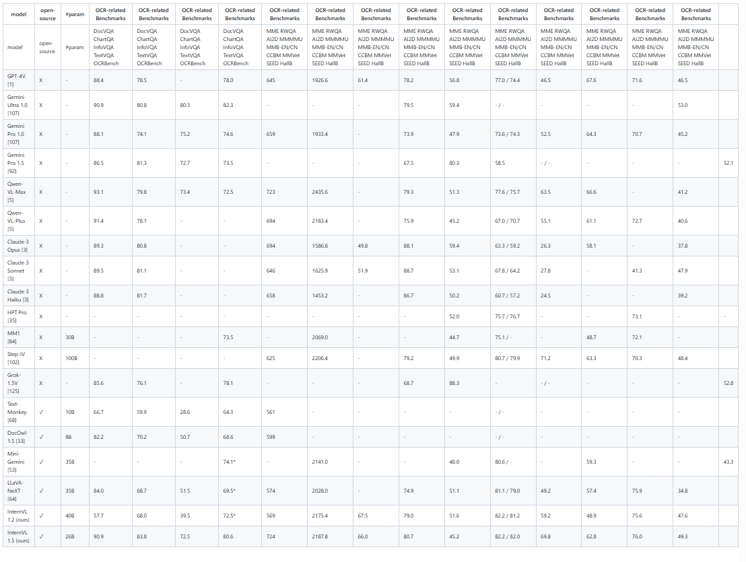746x562 pixels.
Task: Click the Mini-Gemini [53] model name
Action: (15, 462)
